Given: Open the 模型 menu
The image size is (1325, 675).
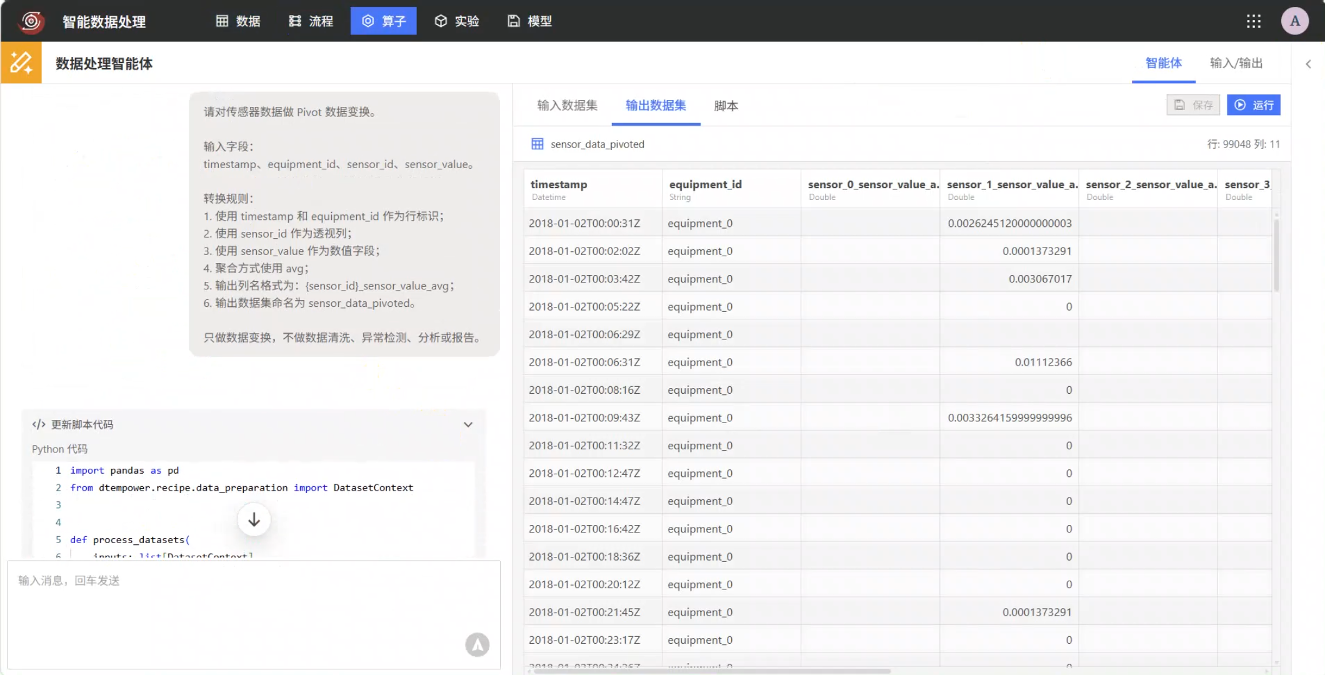Looking at the screenshot, I should click(x=529, y=21).
